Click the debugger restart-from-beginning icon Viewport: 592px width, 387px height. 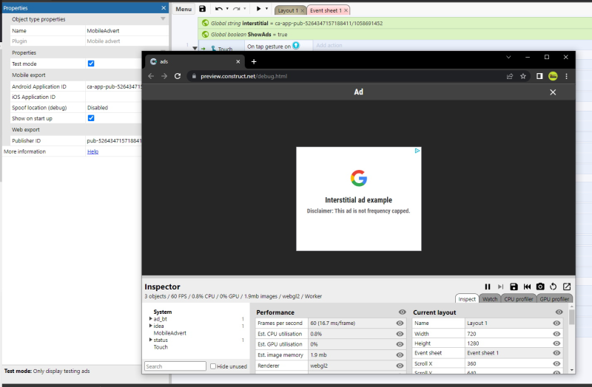point(527,287)
